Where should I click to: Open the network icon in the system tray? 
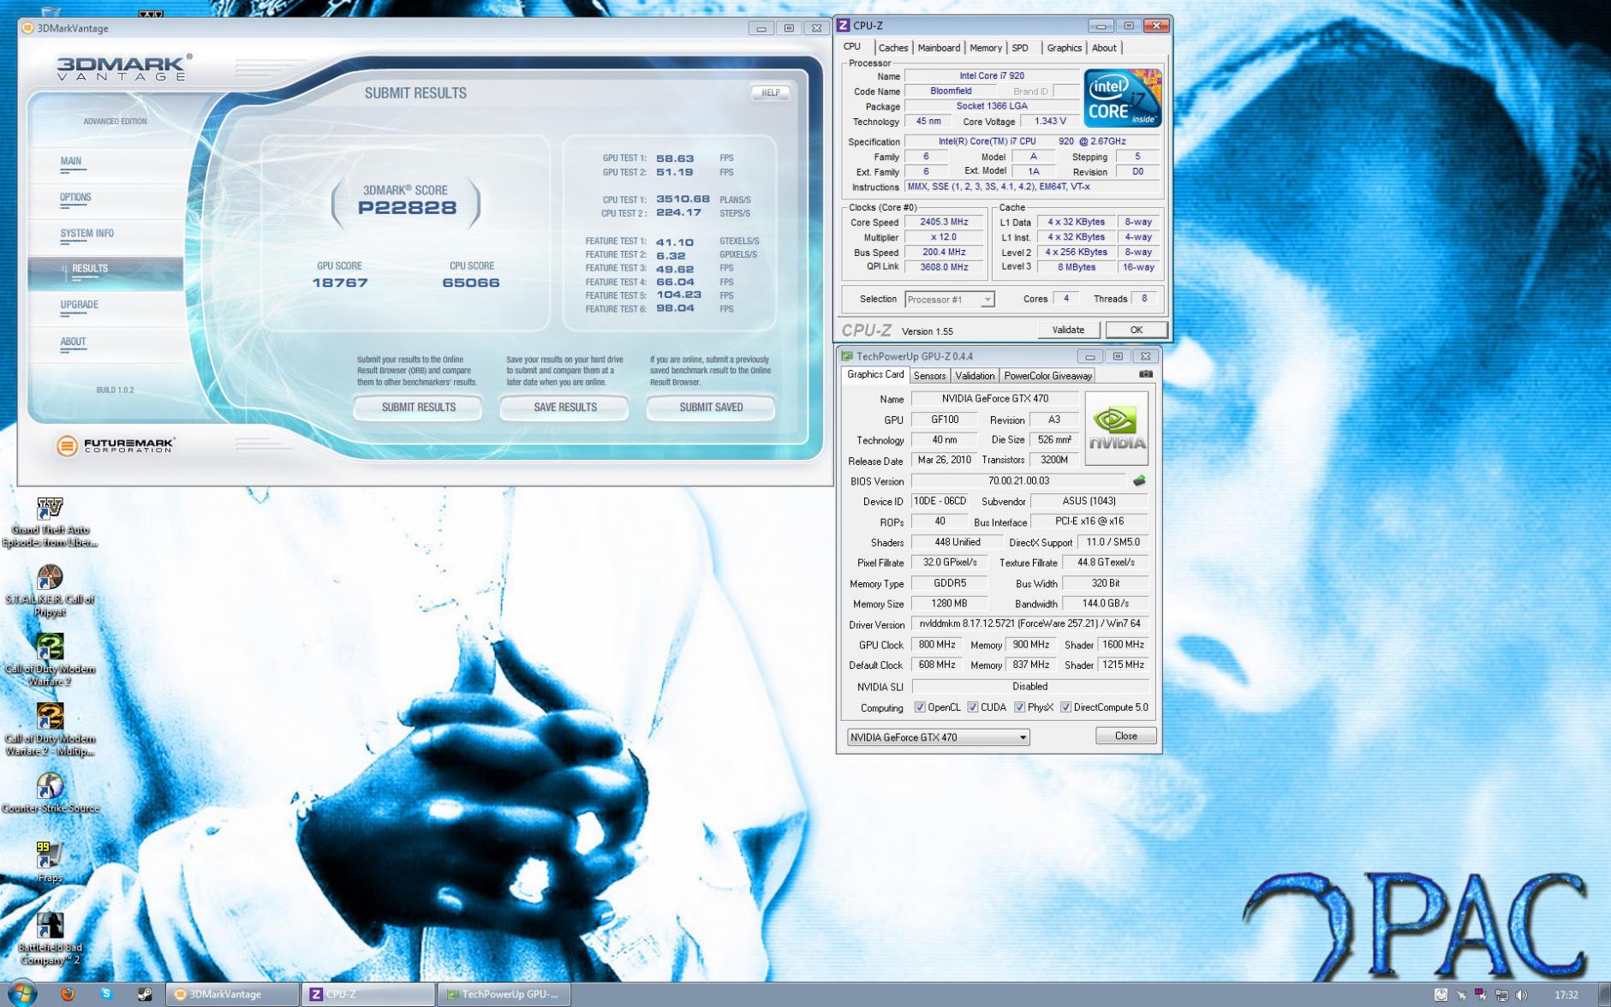(x=1501, y=995)
